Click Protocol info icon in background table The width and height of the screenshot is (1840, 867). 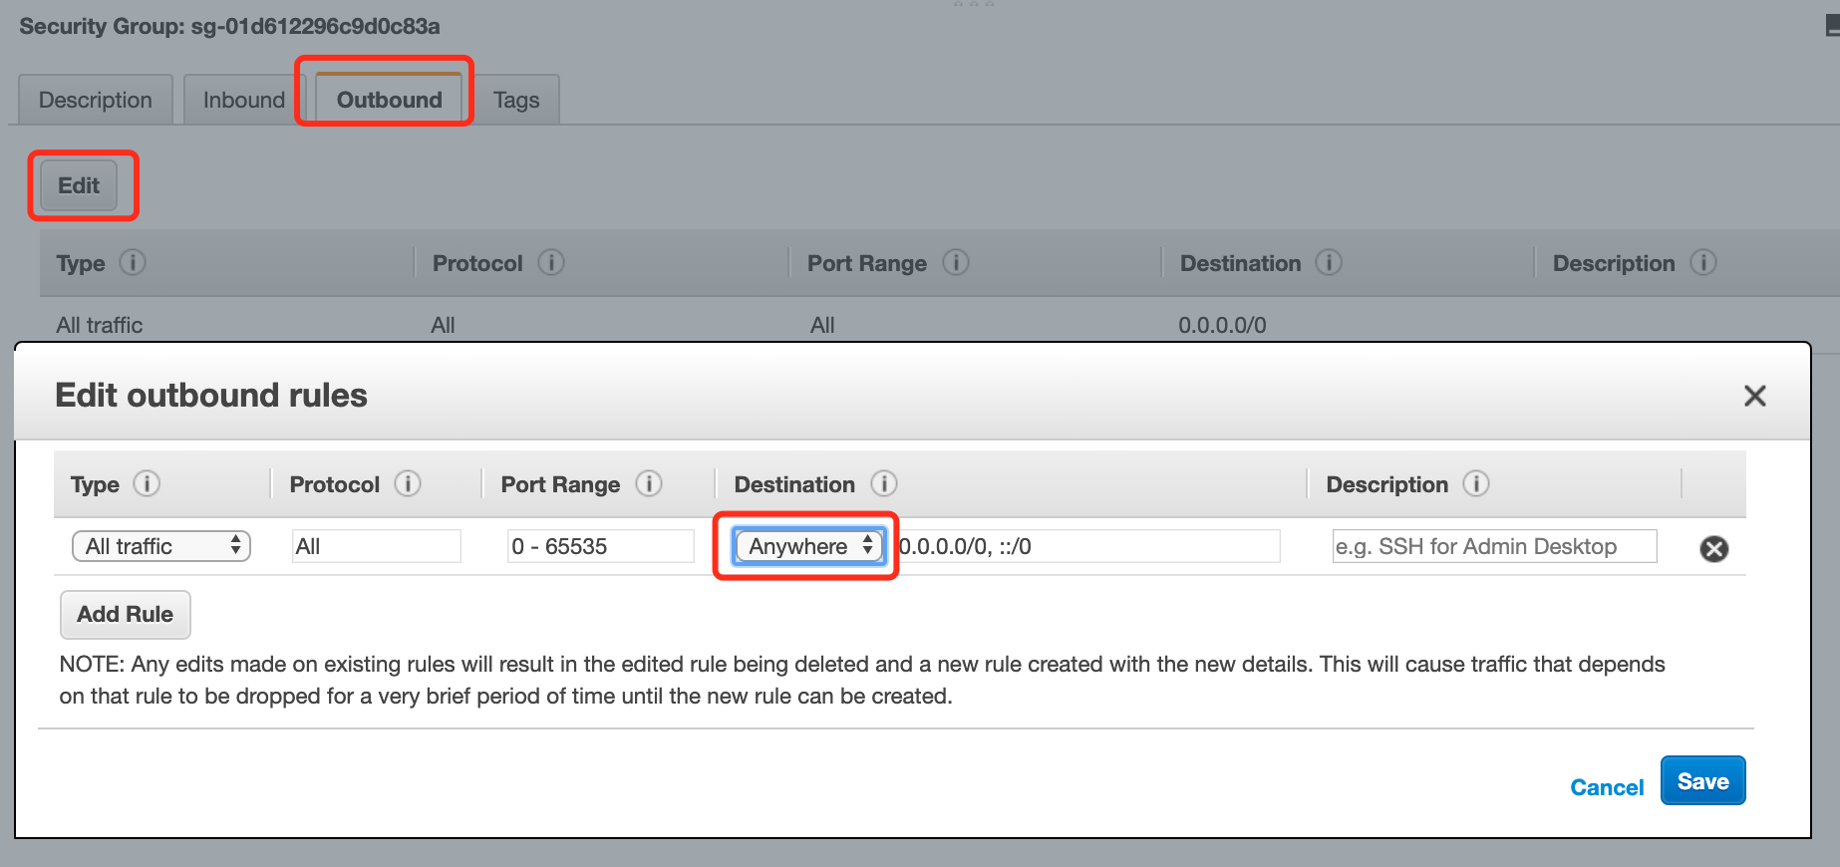[x=551, y=263]
